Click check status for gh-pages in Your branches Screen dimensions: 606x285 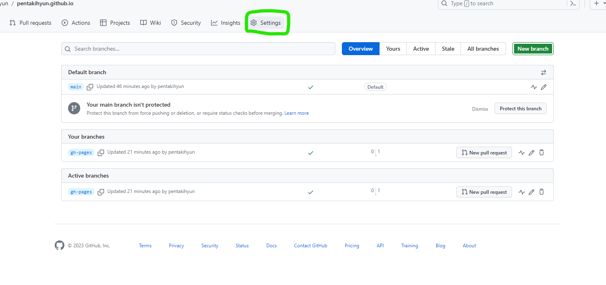pyautogui.click(x=311, y=153)
